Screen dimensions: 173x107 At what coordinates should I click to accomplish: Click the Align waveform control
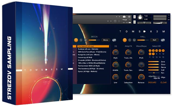154,77
